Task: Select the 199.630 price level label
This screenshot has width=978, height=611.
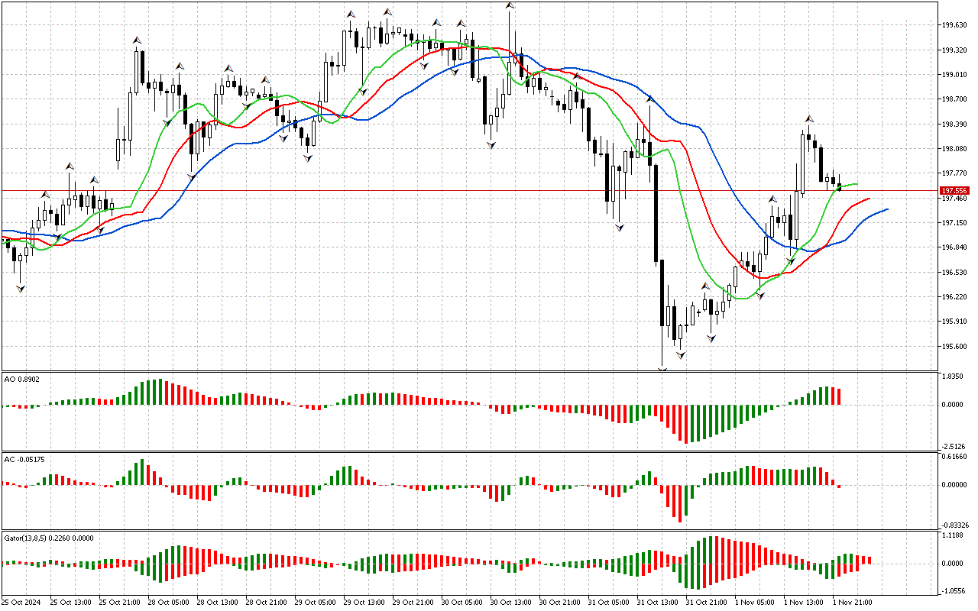Action: pyautogui.click(x=954, y=25)
